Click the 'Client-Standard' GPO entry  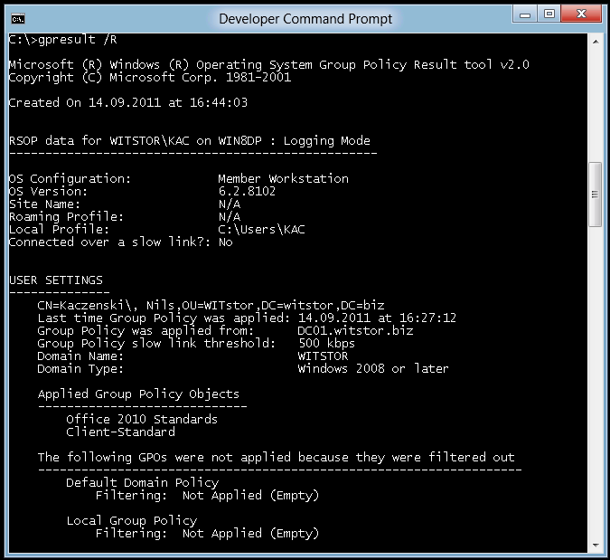120,432
